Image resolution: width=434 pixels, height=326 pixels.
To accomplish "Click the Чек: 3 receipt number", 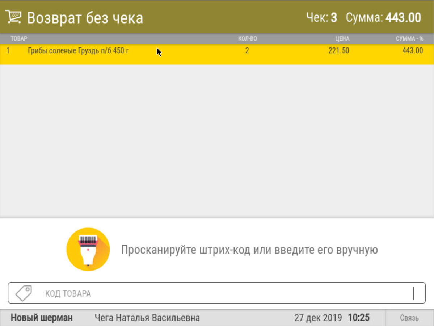I will click(x=321, y=17).
